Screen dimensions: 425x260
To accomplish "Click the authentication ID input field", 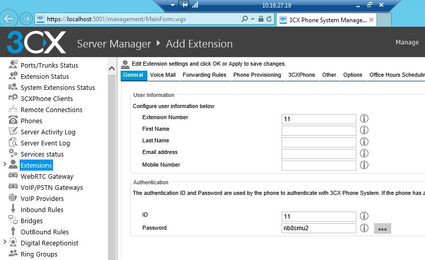I will click(x=319, y=217).
